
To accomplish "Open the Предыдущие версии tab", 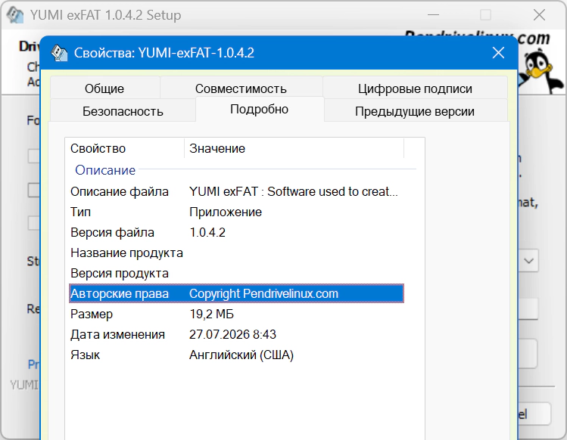I will tap(414, 111).
